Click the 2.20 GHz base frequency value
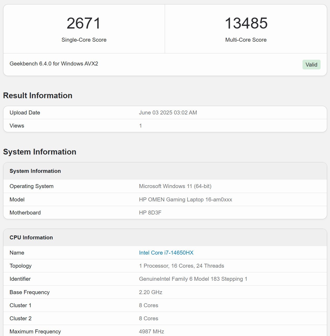 click(x=151, y=292)
